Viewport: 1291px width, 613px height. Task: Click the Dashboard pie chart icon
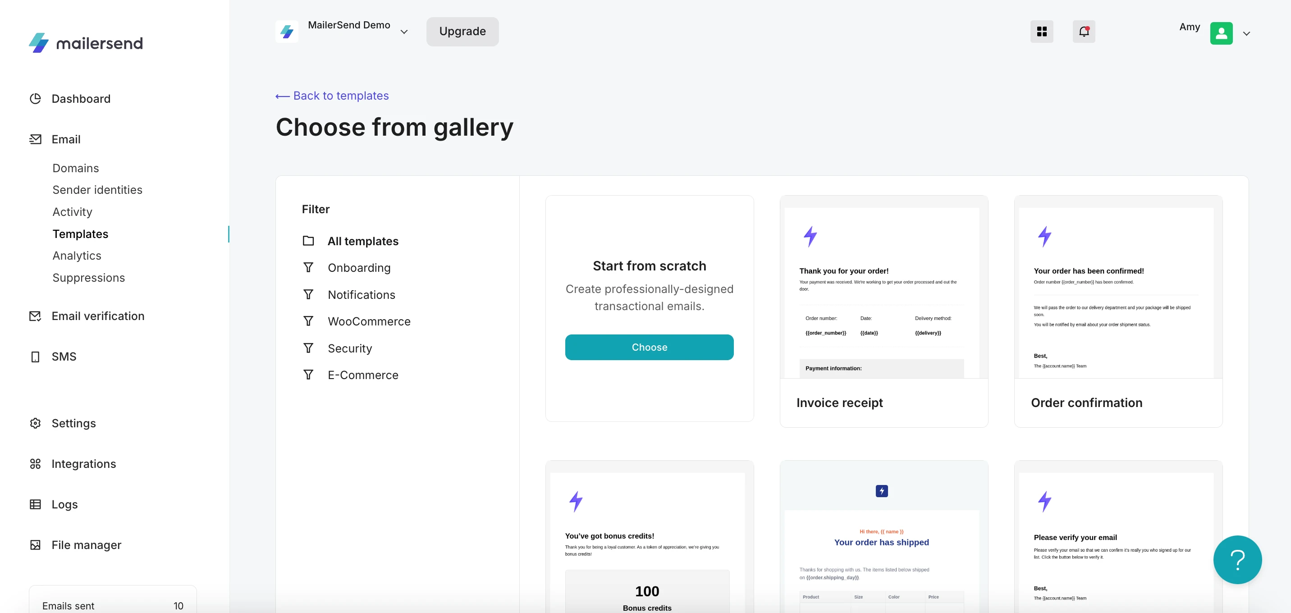35,99
